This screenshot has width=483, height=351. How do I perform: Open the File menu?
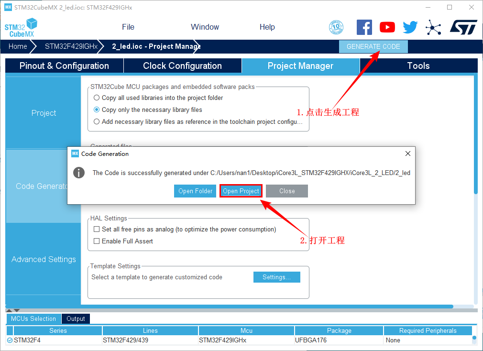[x=128, y=27]
